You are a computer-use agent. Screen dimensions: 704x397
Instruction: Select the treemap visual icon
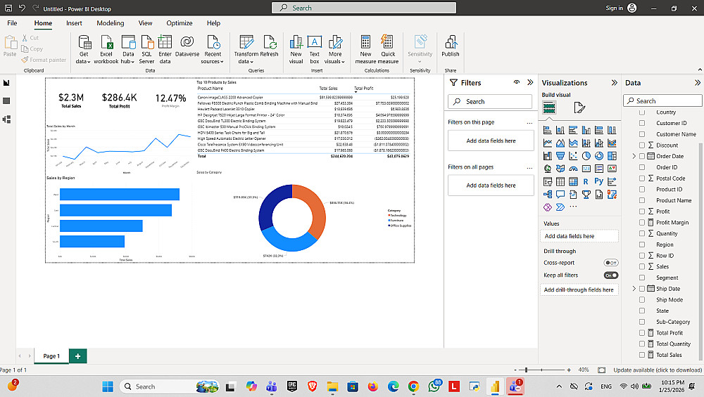click(x=612, y=156)
